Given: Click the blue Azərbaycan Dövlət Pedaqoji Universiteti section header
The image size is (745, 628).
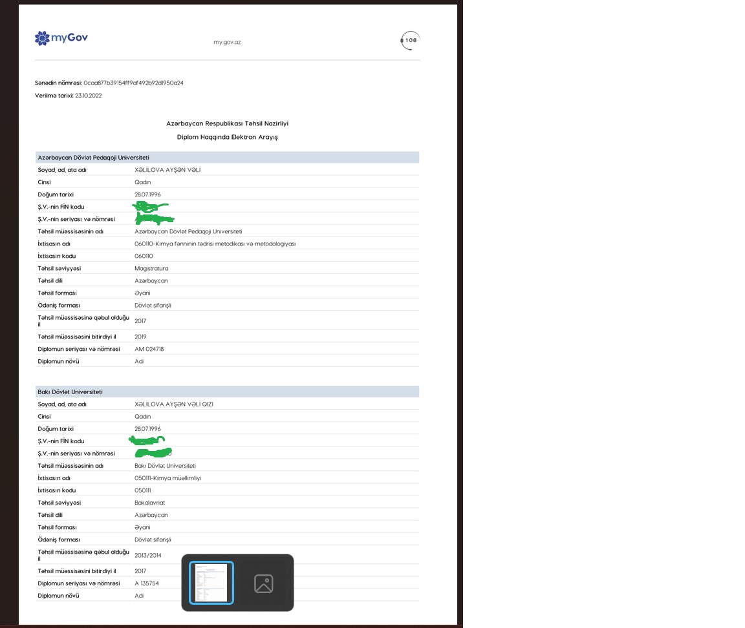Looking at the screenshot, I should click(x=227, y=158).
